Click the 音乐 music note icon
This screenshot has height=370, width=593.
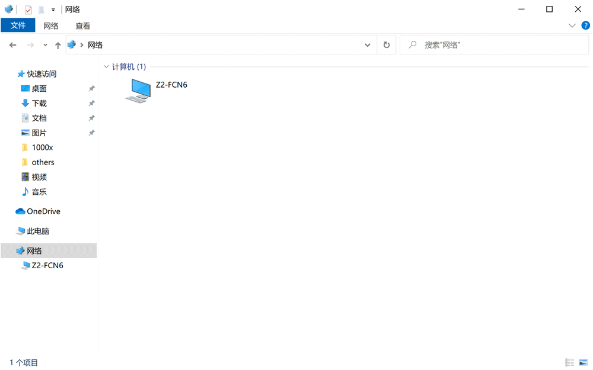(25, 191)
